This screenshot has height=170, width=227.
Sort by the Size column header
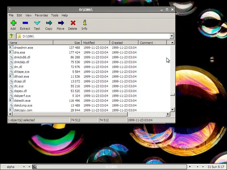[68, 43]
